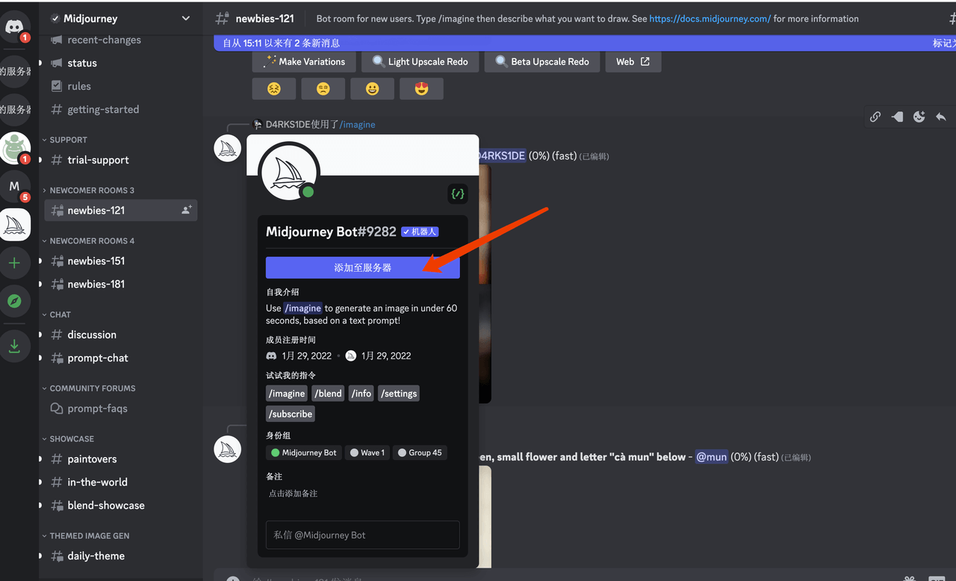This screenshot has width=956, height=581.
Task: Open the first 的服务器 server icon
Action: (x=14, y=71)
